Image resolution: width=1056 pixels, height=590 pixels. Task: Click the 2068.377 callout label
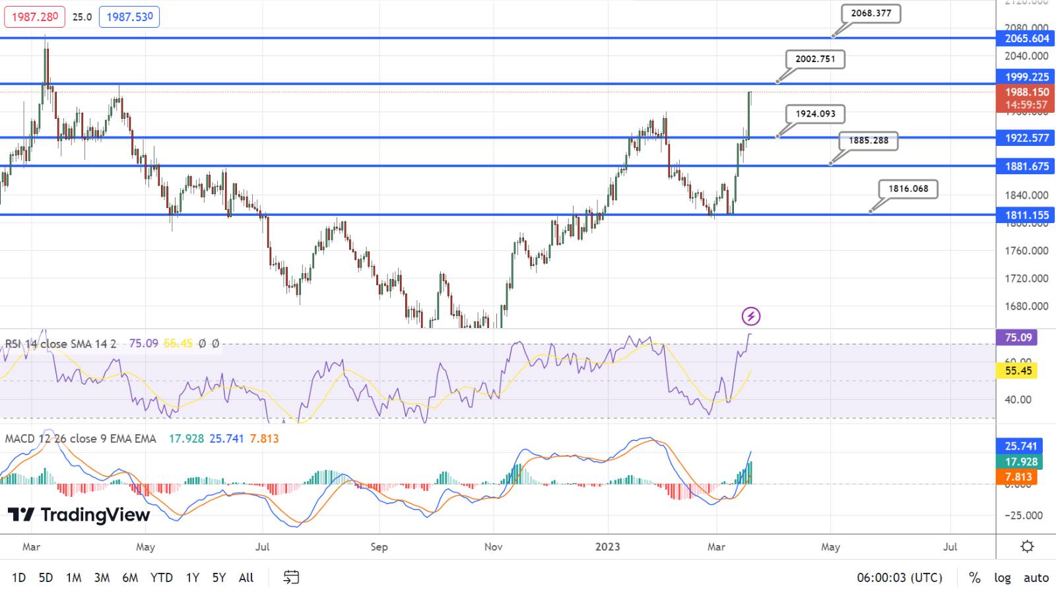coord(871,13)
